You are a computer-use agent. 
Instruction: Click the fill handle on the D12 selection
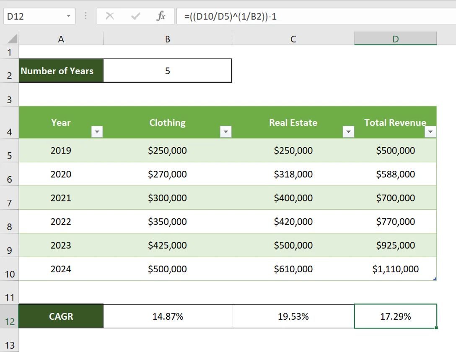click(436, 327)
